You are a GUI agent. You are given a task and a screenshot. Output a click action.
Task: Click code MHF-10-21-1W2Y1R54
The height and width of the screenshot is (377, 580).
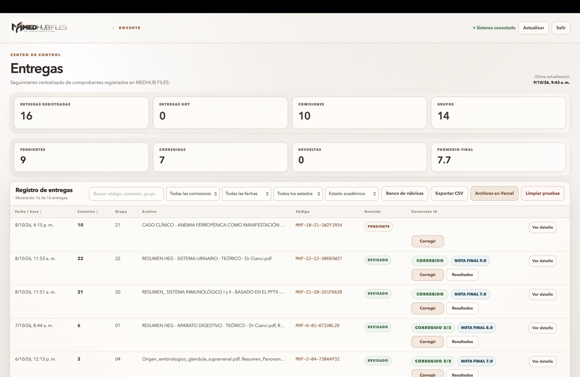pyautogui.click(x=319, y=225)
